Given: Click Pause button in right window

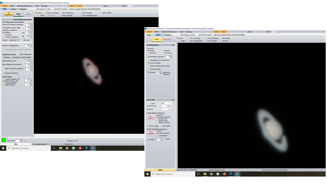Looking at the screenshot, I should point(224,32).
